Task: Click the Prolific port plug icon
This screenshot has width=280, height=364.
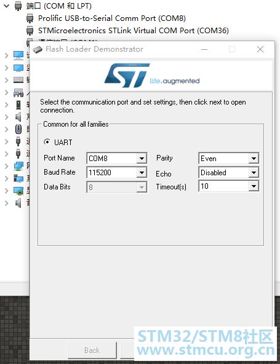Action: click(30, 18)
